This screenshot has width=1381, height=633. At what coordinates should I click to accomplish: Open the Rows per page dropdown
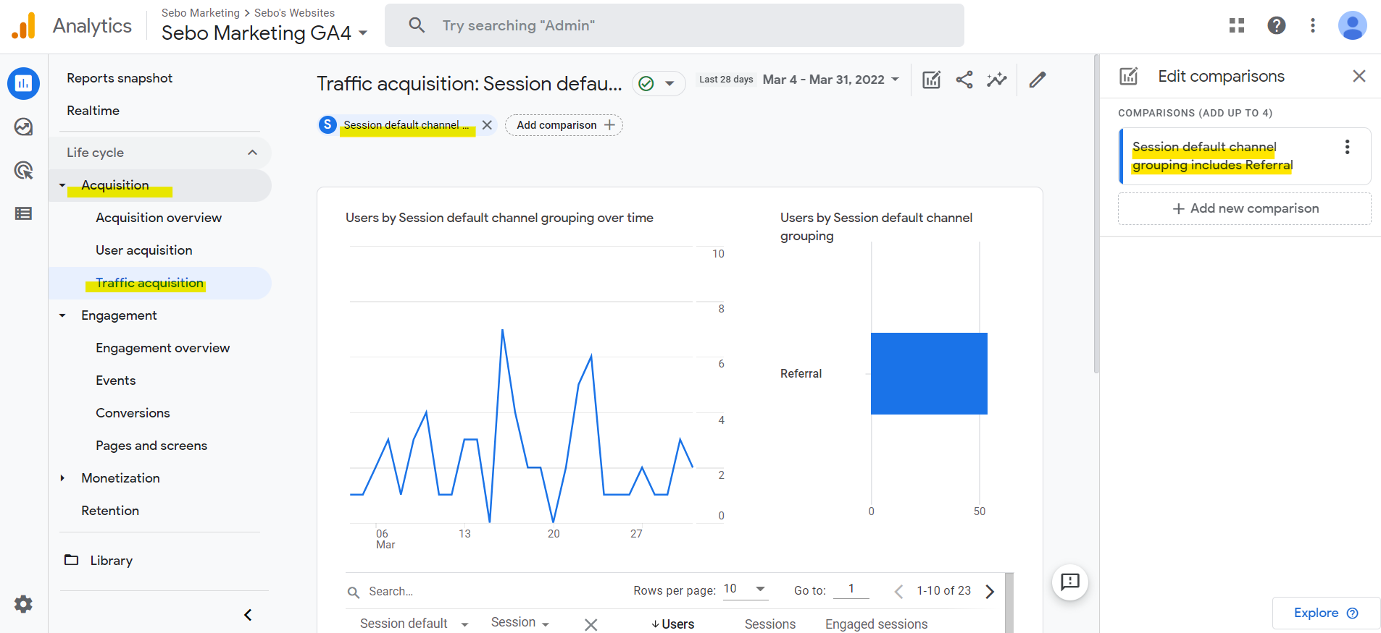(x=745, y=590)
